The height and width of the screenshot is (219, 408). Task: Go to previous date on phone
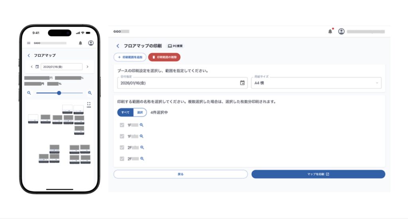pos(31,67)
